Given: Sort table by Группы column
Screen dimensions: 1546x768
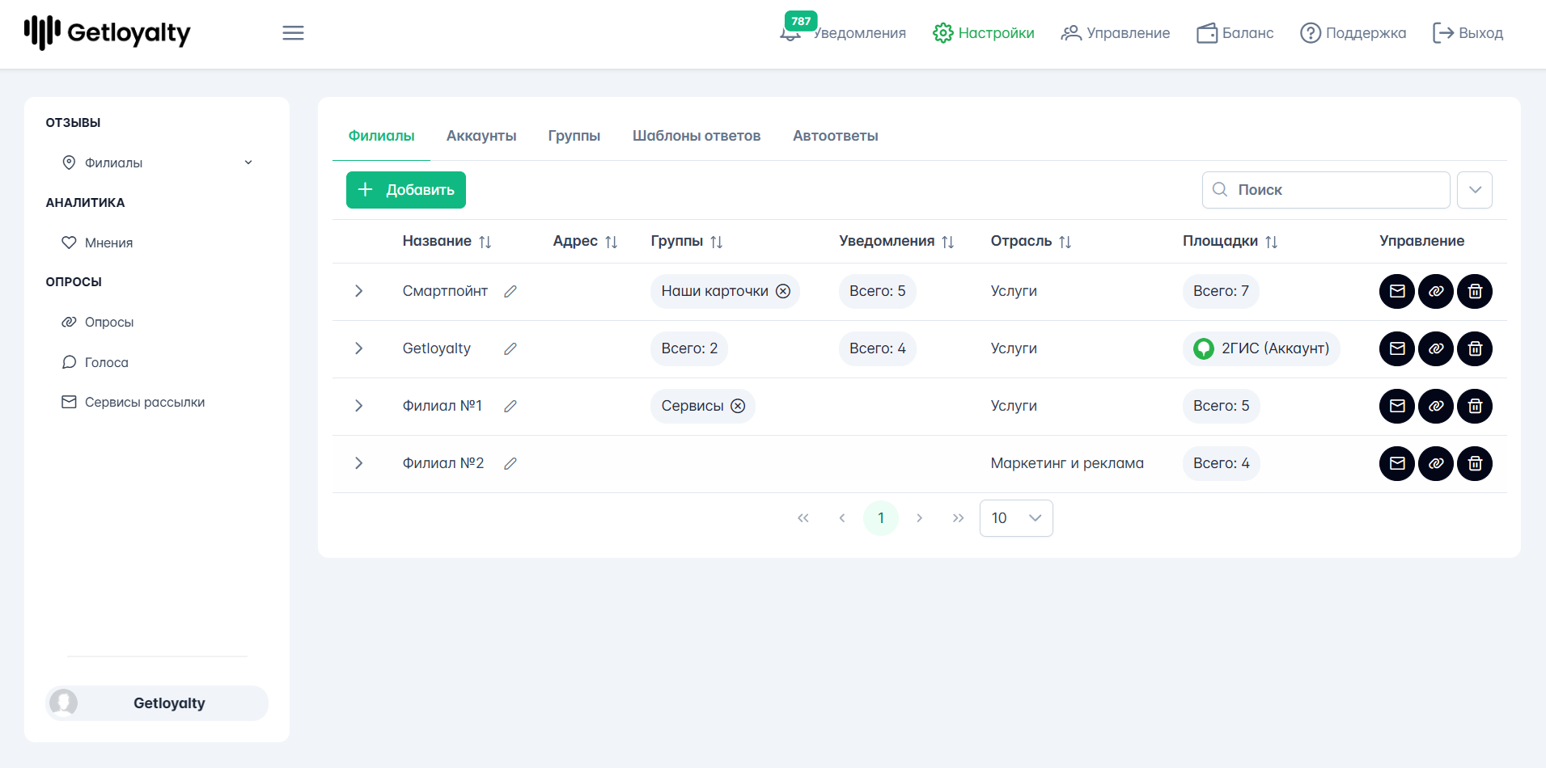Looking at the screenshot, I should point(717,242).
